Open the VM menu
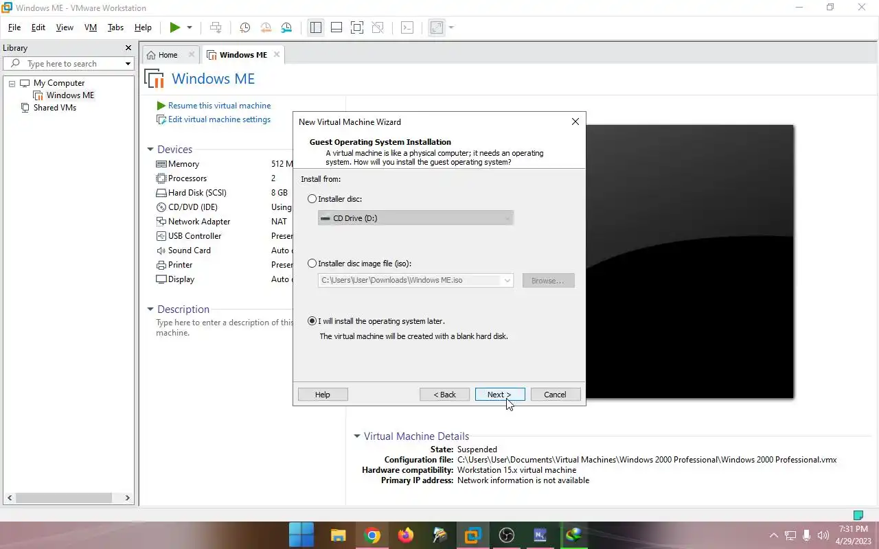879x549 pixels. pos(91,27)
